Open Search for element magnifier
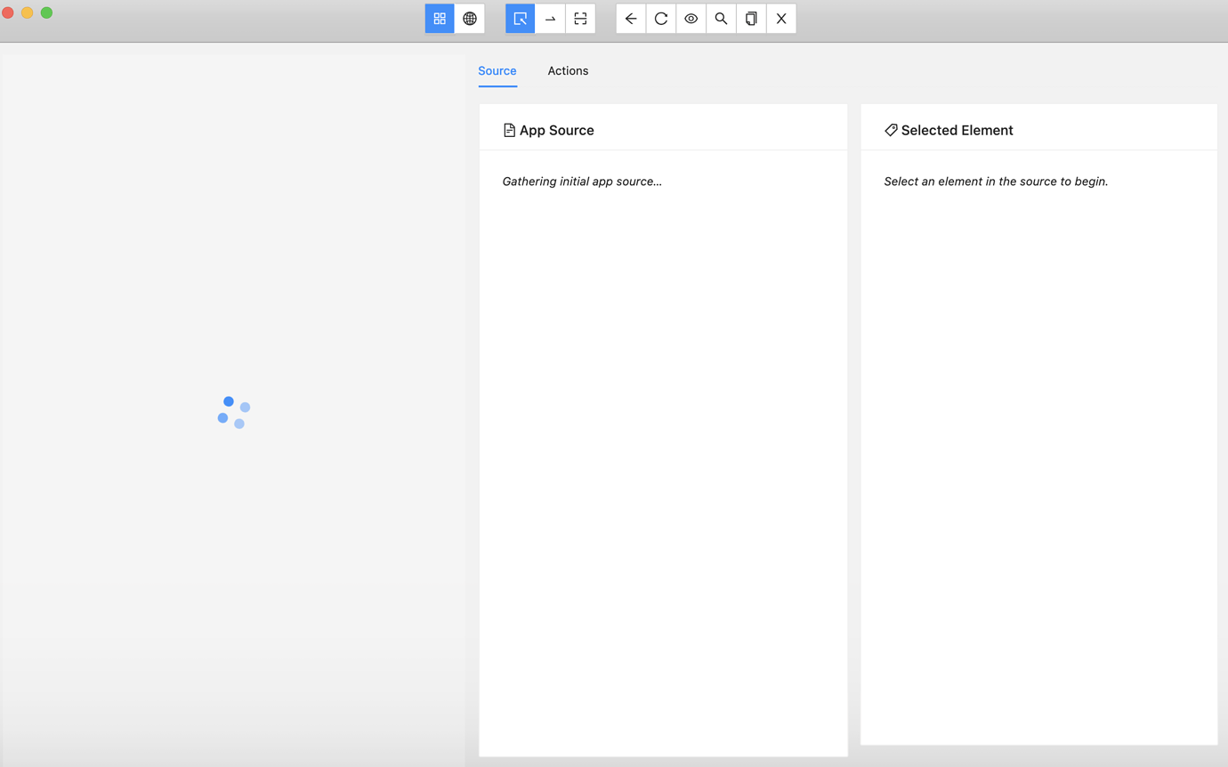1228x767 pixels. point(722,19)
